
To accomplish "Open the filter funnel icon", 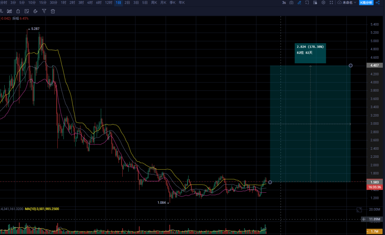I will tap(44, 11).
